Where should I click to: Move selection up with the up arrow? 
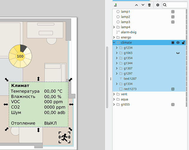click(x=137, y=5)
